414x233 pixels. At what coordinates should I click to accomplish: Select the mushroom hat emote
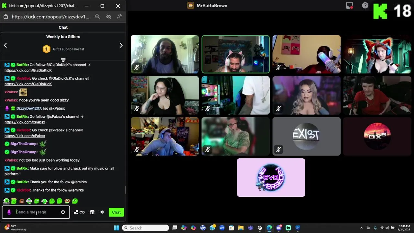coord(67,201)
